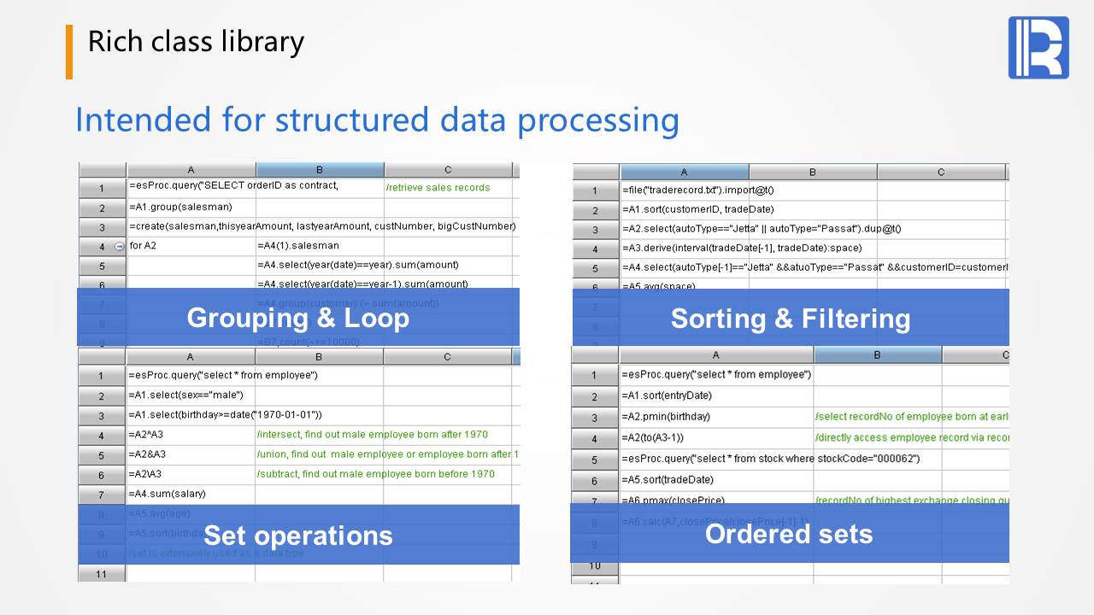Click the blue R logo icon
The image size is (1094, 615).
click(x=1038, y=48)
